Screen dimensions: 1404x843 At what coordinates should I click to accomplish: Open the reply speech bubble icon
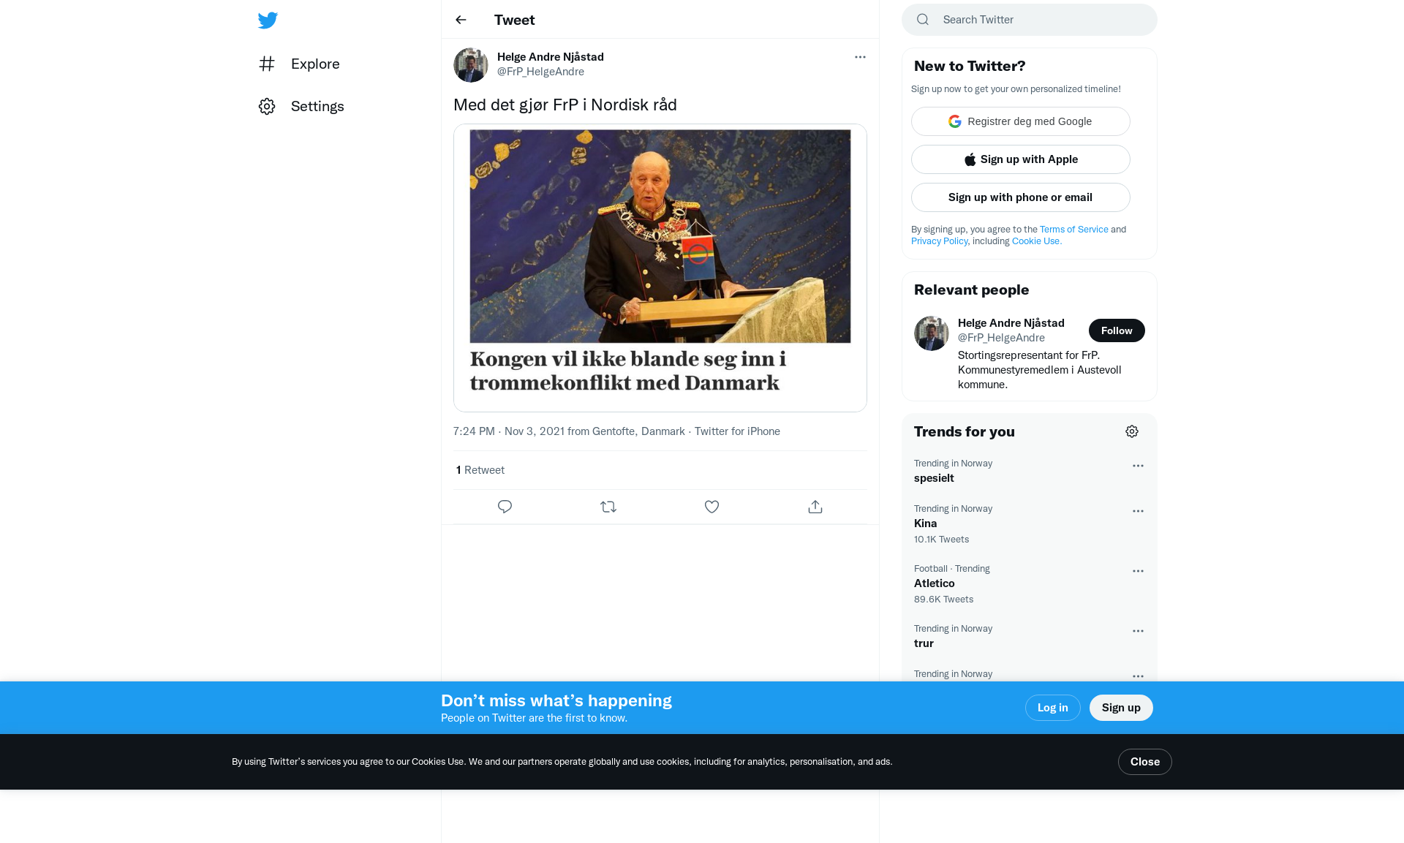coord(505,507)
